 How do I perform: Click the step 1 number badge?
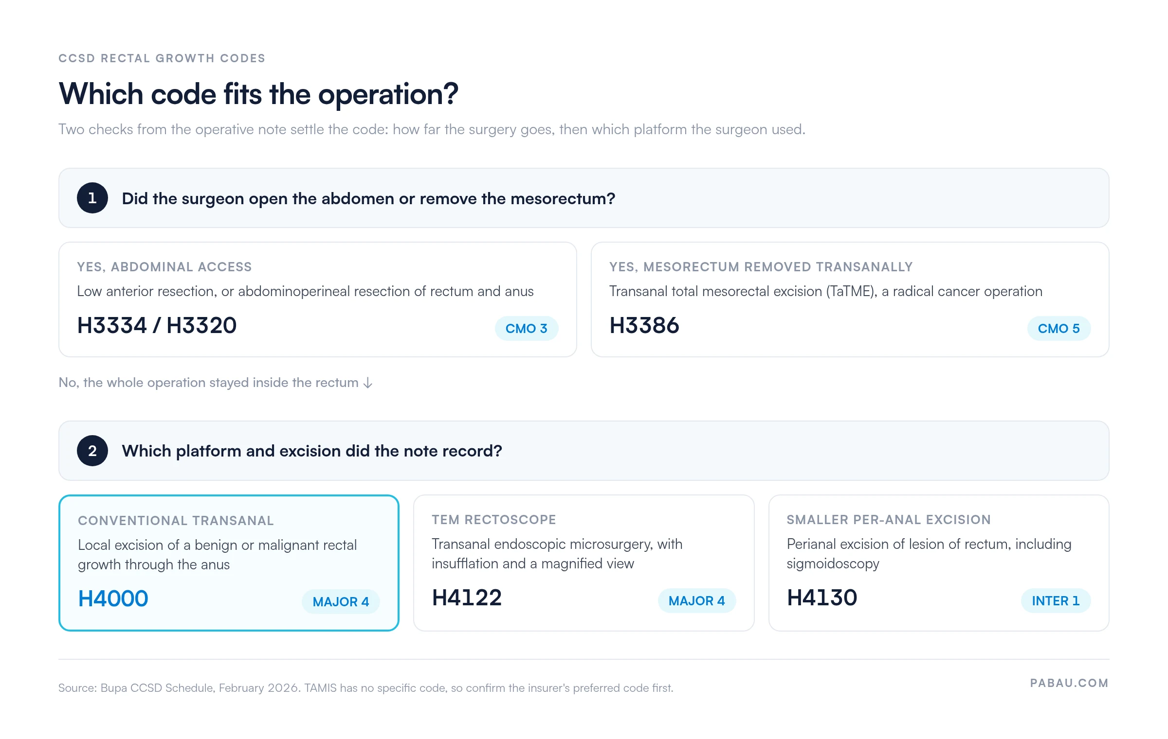92,198
